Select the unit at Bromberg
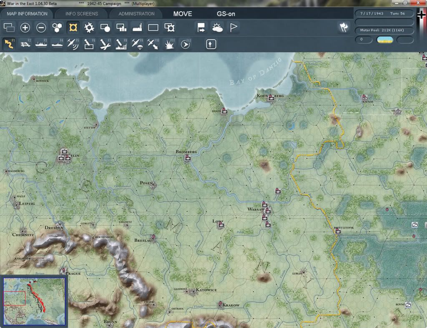Image resolution: width=427 pixels, height=328 pixels. click(187, 158)
